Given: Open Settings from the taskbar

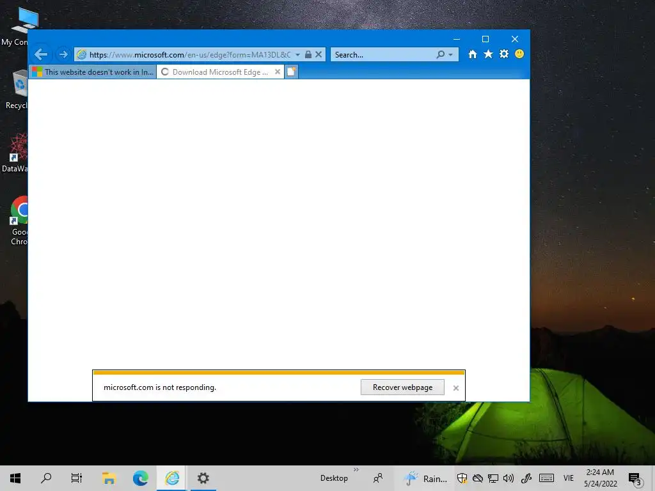Looking at the screenshot, I should 203,478.
